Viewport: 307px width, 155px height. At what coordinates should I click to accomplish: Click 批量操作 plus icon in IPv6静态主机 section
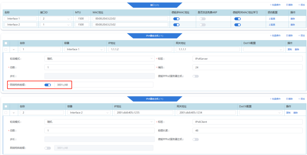[271, 99]
